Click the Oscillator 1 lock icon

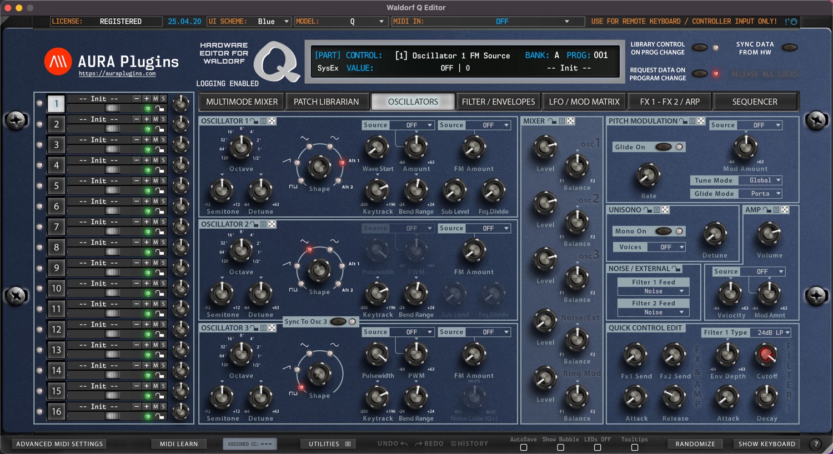[254, 121]
